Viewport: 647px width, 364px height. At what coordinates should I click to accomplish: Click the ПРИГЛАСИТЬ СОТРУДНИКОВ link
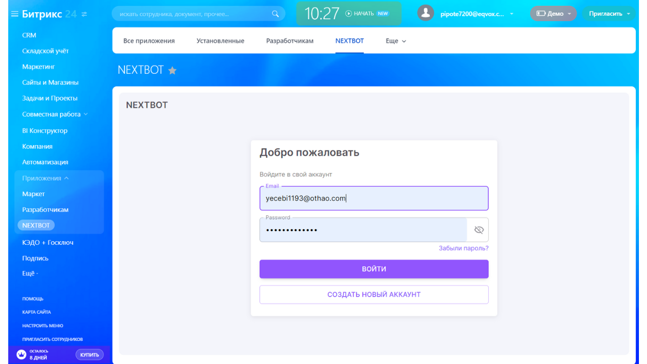tap(53, 340)
